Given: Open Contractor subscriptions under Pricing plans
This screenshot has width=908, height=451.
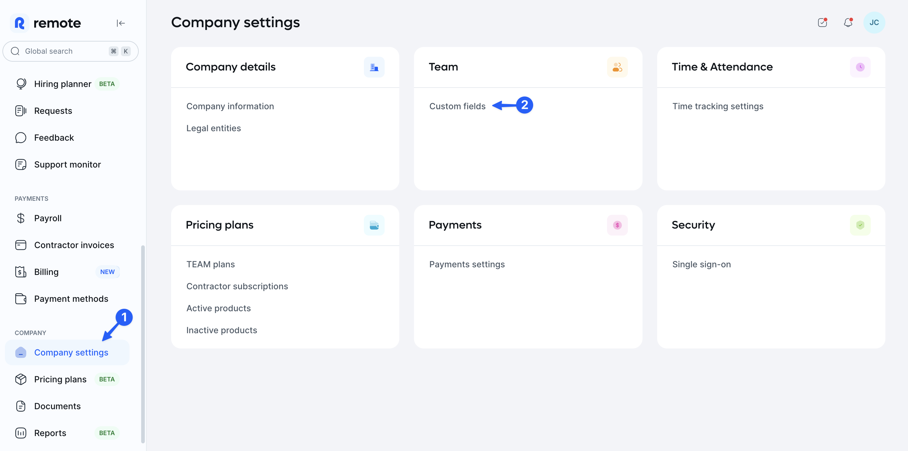Looking at the screenshot, I should 237,286.
